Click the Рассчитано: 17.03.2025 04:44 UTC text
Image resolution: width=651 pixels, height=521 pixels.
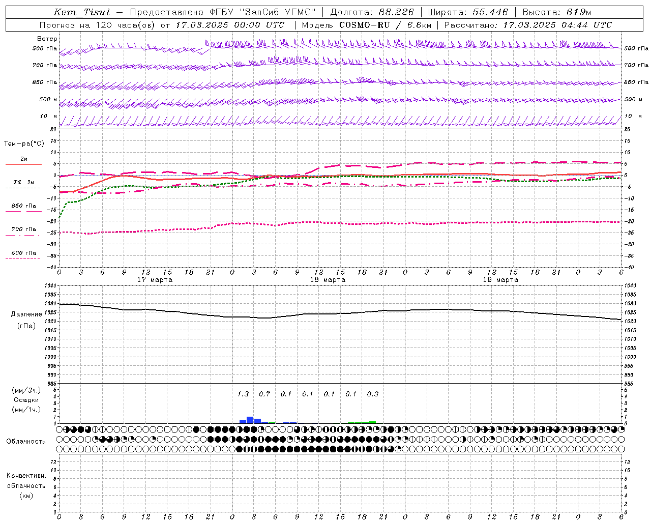(528, 25)
